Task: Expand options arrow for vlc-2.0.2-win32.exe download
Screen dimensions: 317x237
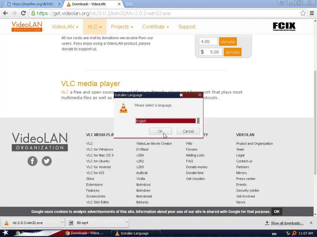Action: pyautogui.click(x=62, y=223)
